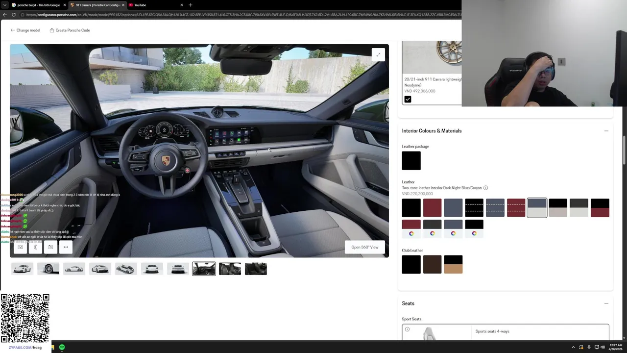
Task: Open the QR code image
Action: click(25, 319)
